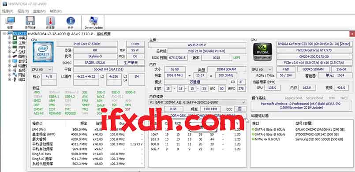Click the 双通道 dual channel mode field
This screenshot has height=172, width=355.
(x=195, y=82)
